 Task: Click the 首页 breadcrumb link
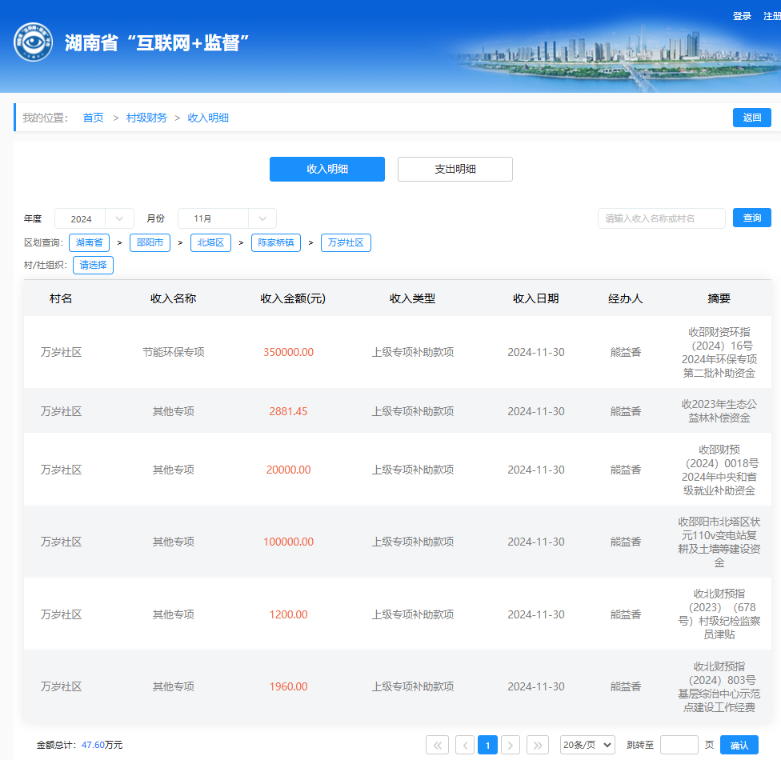click(x=94, y=118)
